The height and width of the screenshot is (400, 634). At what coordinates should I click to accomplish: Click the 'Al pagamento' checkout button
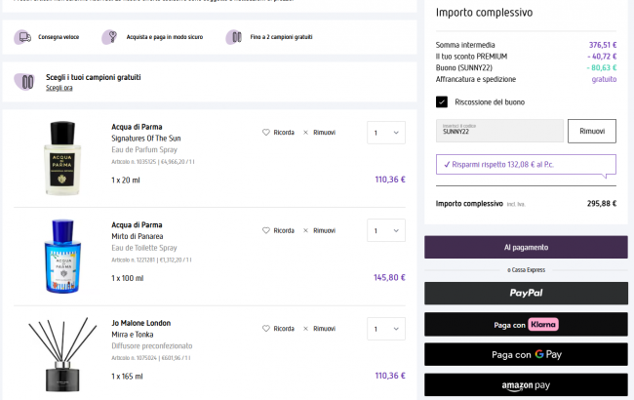(x=526, y=247)
